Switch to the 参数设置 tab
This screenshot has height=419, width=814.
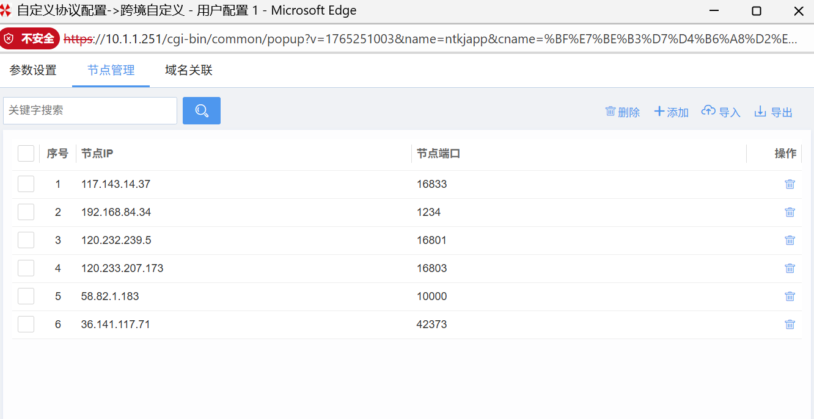33,70
